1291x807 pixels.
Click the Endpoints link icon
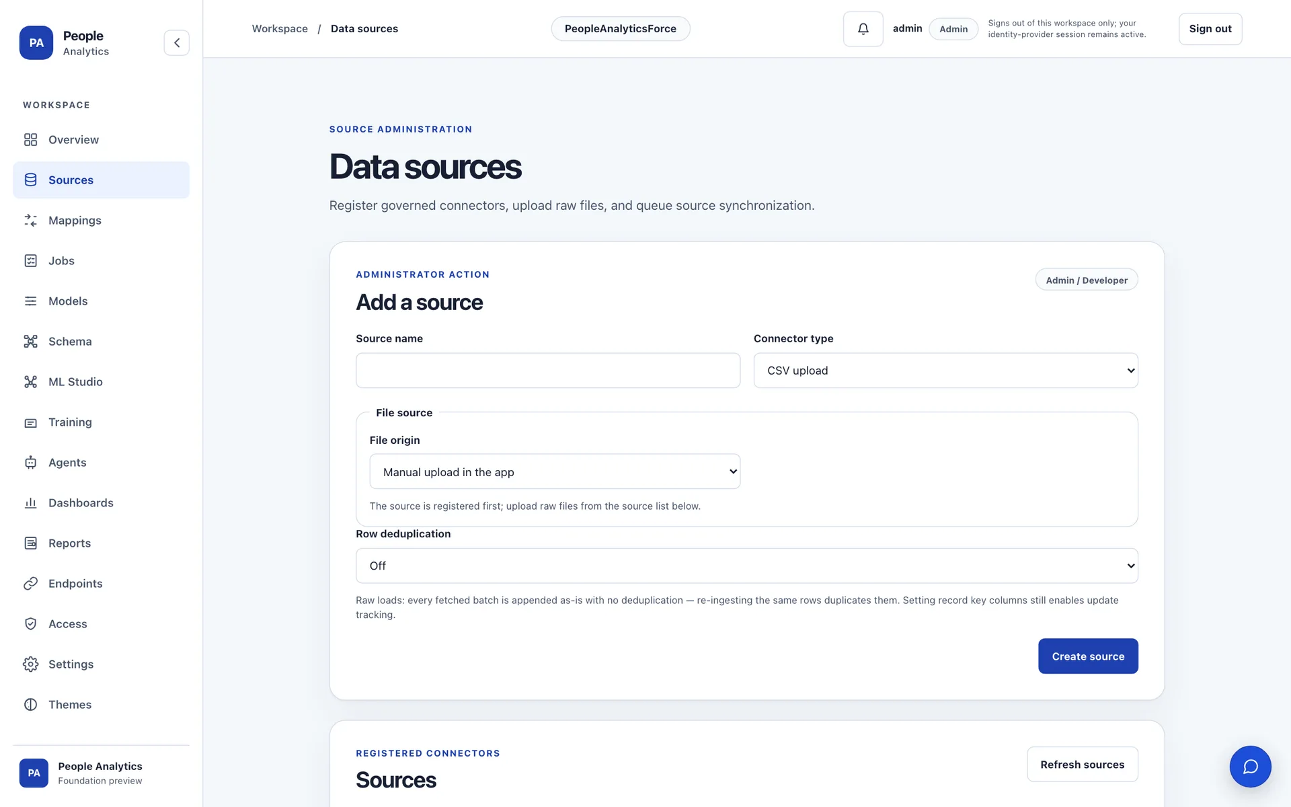coord(30,584)
